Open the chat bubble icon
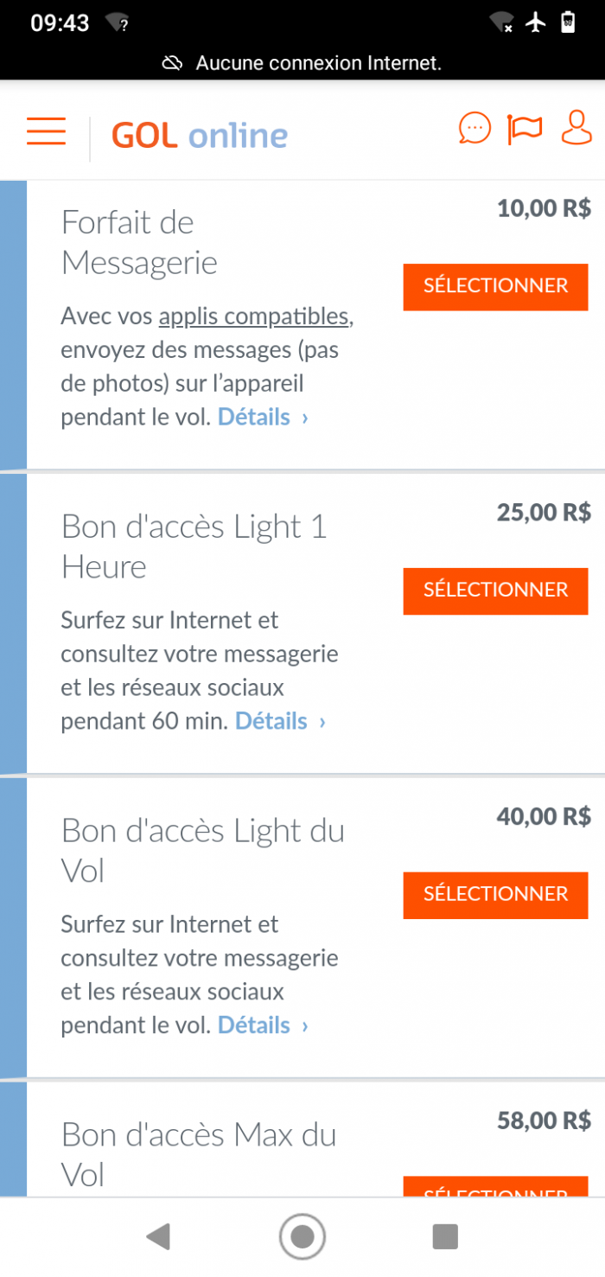605x1277 pixels. 474,129
